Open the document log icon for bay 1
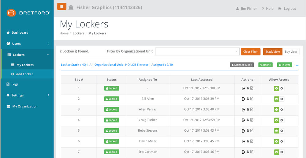 (x=252, y=88)
